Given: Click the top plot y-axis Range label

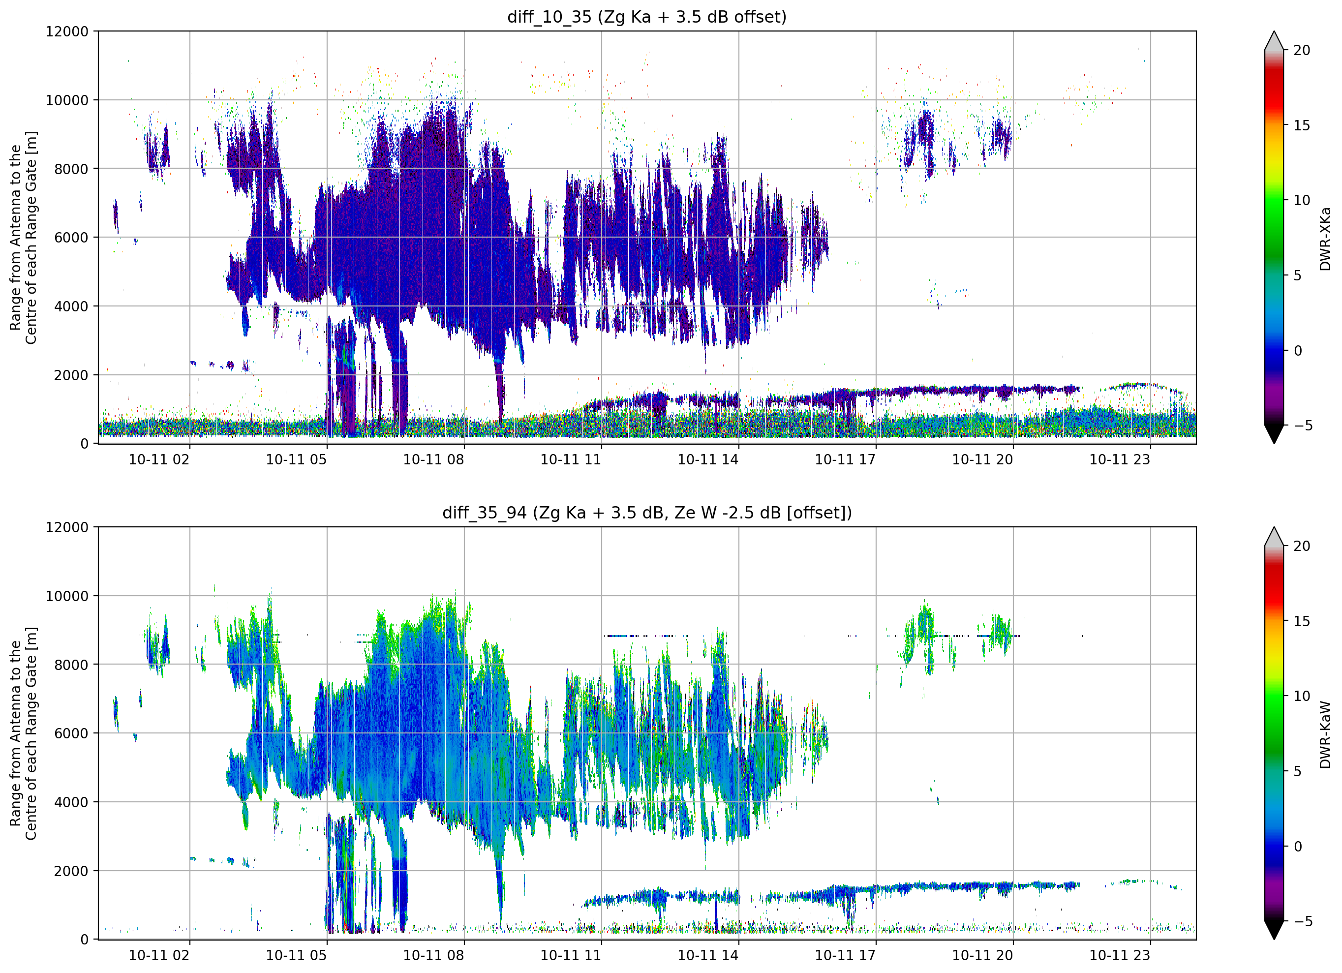Looking at the screenshot, I should tap(23, 237).
